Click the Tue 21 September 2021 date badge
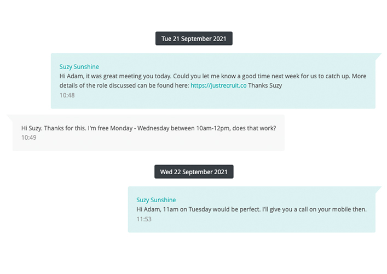Viewport: 387px width, 274px height. click(x=194, y=39)
